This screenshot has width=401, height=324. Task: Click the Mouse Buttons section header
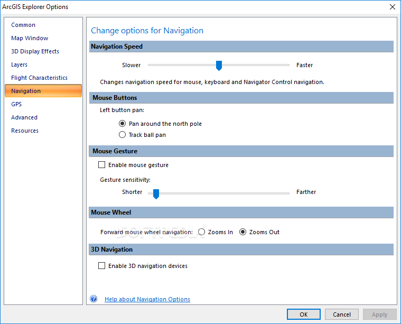(x=241, y=98)
